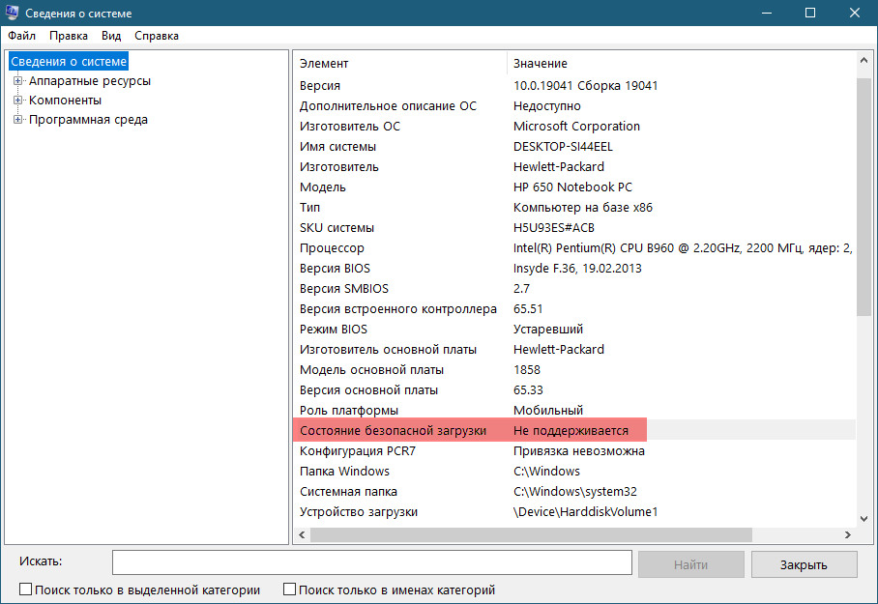Select Программная среда tree item

pos(88,119)
